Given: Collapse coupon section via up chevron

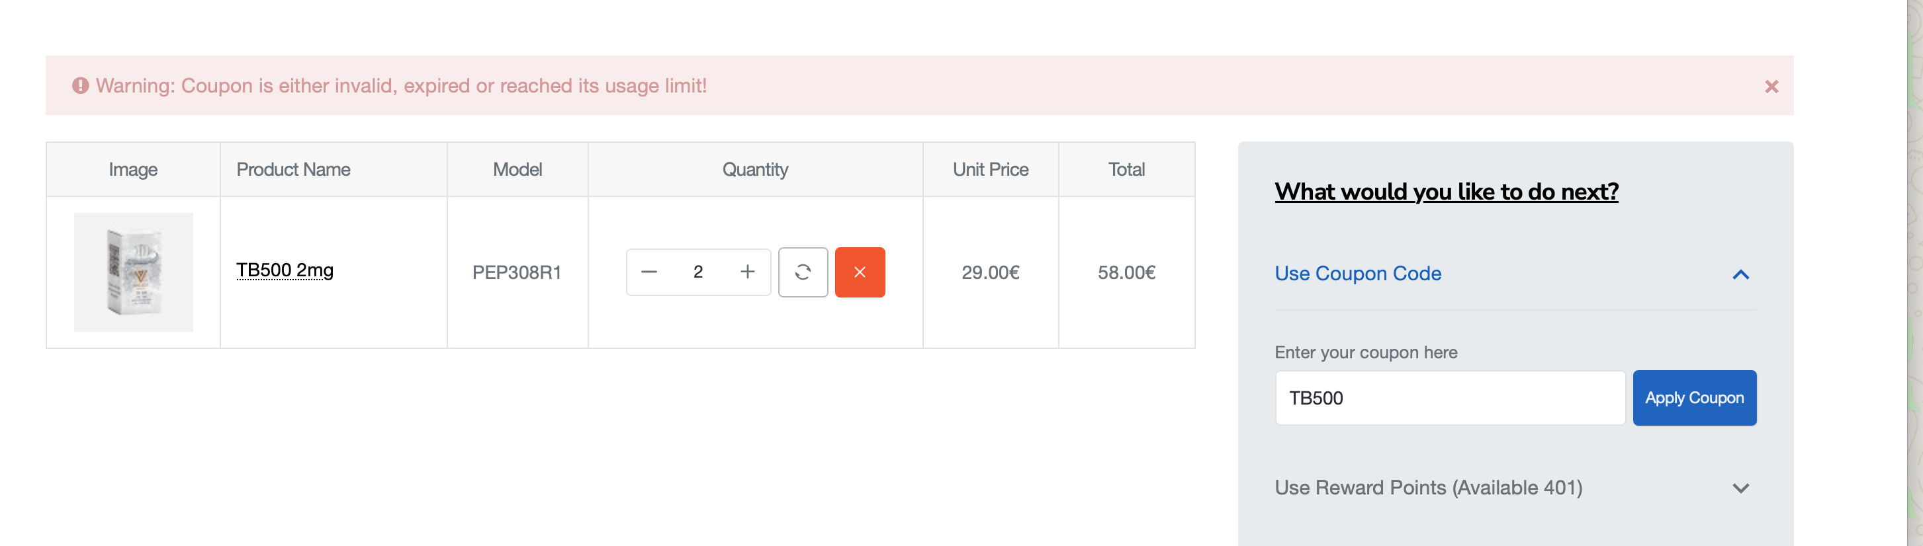Looking at the screenshot, I should [x=1740, y=274].
